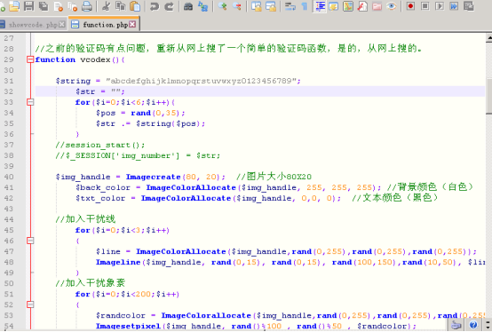The width and height of the screenshot is (492, 332).
Task: Save all open files
Action: click(44, 6)
